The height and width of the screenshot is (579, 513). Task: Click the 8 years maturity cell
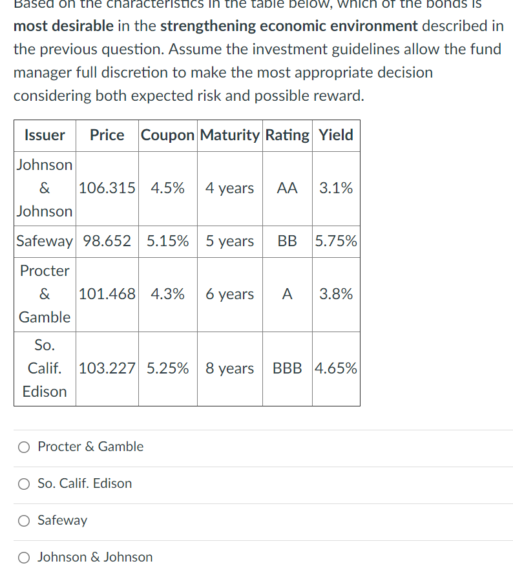click(230, 368)
